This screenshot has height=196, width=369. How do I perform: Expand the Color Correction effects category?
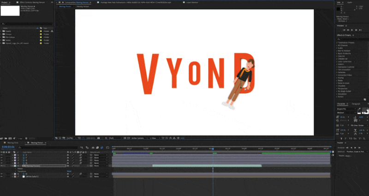(337, 61)
